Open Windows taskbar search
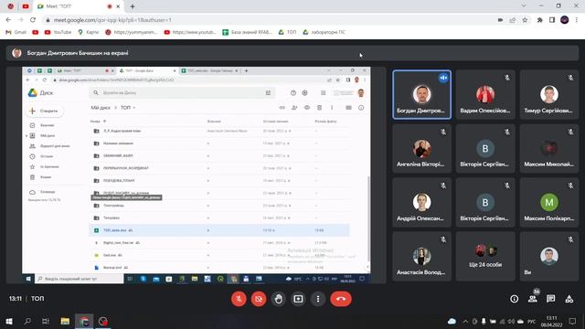The image size is (585, 329). tap(27, 321)
